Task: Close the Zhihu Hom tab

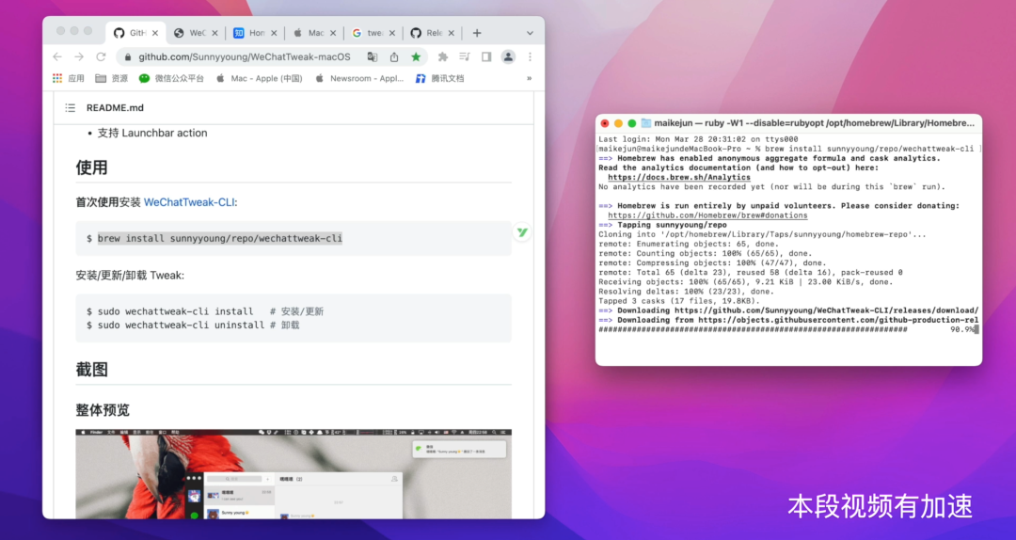Action: [274, 33]
